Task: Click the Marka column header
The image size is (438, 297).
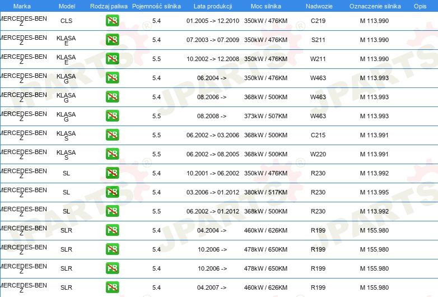Action: tap(22, 6)
